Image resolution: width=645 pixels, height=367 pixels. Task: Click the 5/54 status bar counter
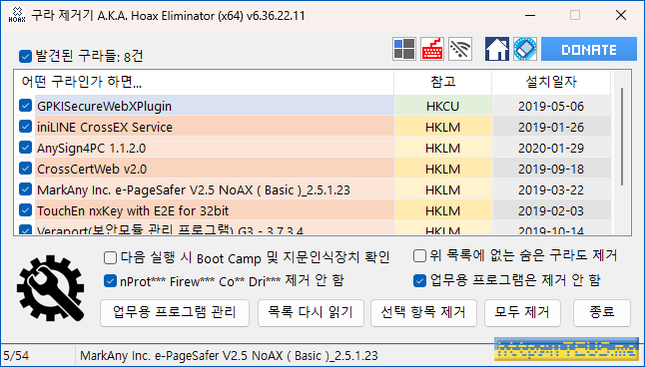16,355
